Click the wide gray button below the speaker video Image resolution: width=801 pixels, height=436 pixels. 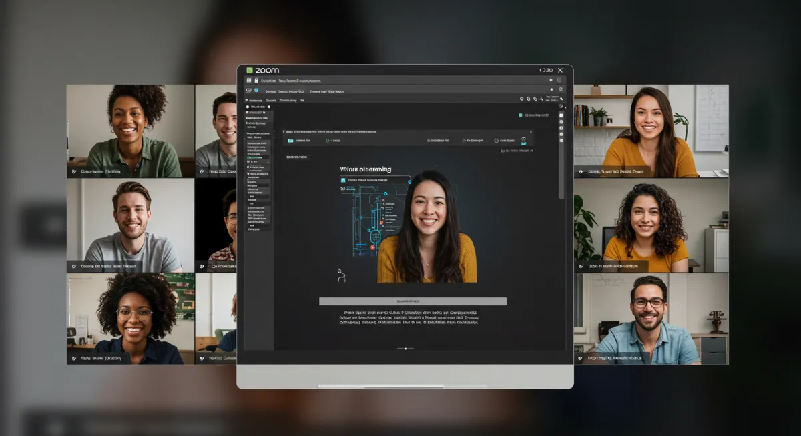click(413, 301)
